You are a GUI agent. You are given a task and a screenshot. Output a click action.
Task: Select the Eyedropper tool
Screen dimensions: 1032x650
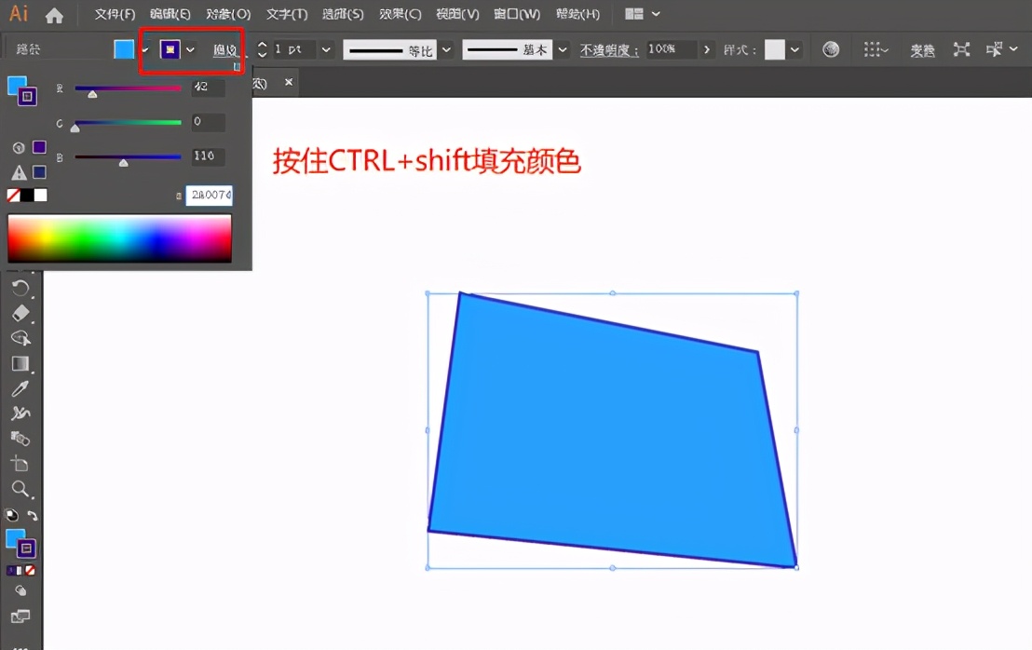pos(20,389)
